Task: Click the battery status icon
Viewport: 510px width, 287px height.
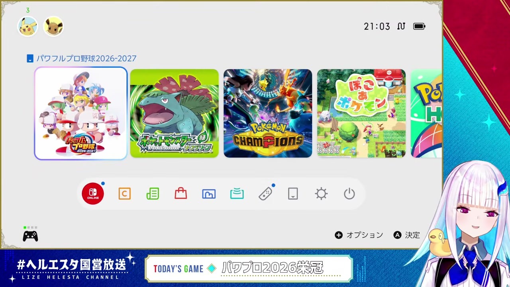Action: tap(419, 26)
